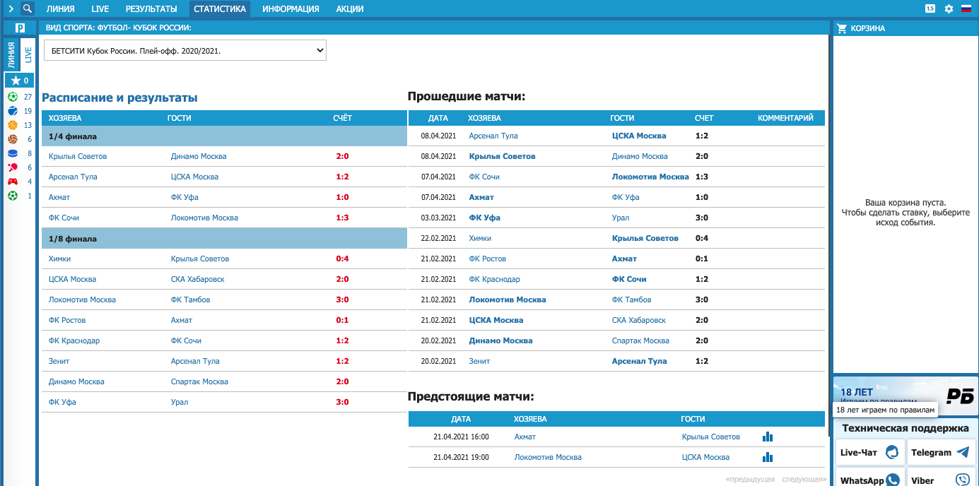Open bold Динамо Москва in 20.02.2021 past match
The height and width of the screenshot is (486, 979).
[501, 340]
